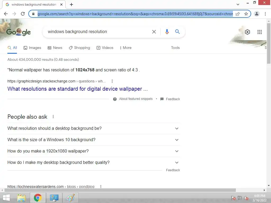Viewport: 271px width, 203px height.
Task: Open lochnesswatergardens result options dots
Action: click(x=101, y=186)
